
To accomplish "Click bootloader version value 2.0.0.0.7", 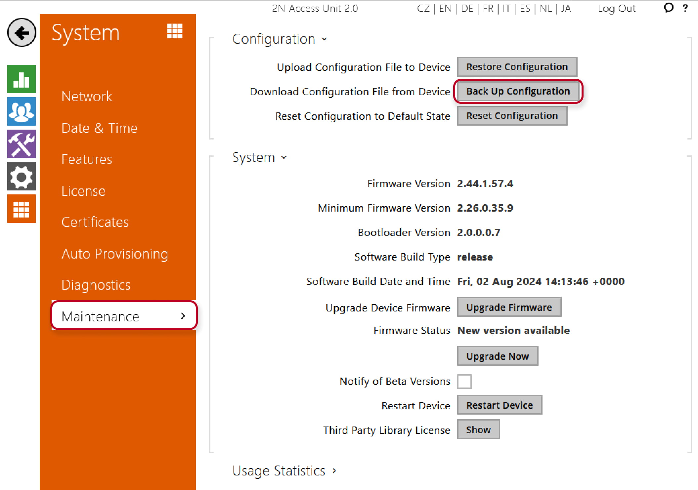I will (479, 232).
